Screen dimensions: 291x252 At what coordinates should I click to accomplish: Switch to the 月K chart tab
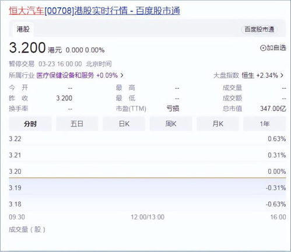coord(218,124)
